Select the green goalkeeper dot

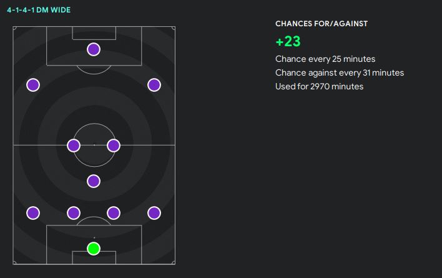94,249
